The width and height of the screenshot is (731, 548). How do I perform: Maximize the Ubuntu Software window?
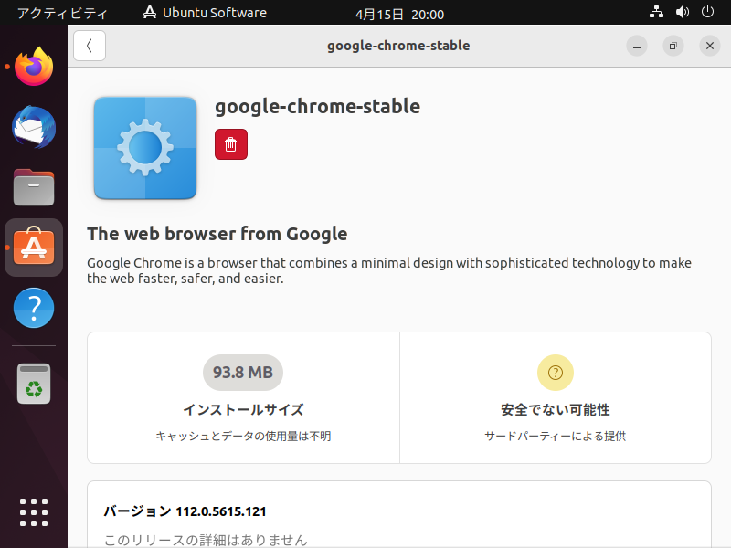pyautogui.click(x=673, y=46)
